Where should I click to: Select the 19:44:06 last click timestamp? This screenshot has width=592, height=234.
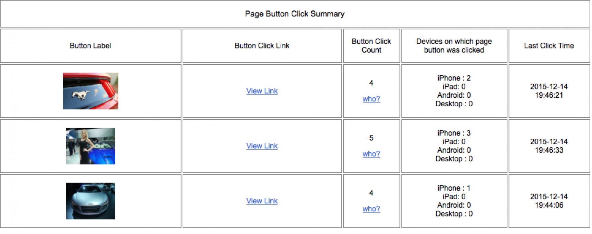[549, 201]
